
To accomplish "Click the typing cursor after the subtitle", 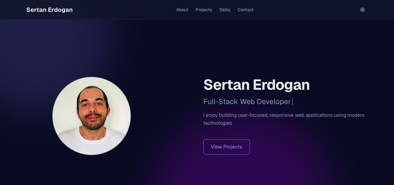I will pyautogui.click(x=292, y=102).
